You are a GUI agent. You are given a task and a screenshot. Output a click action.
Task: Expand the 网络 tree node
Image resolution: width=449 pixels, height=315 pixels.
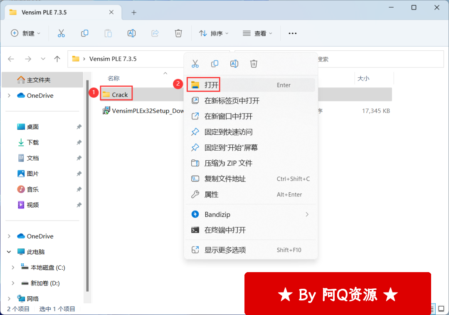coord(9,299)
